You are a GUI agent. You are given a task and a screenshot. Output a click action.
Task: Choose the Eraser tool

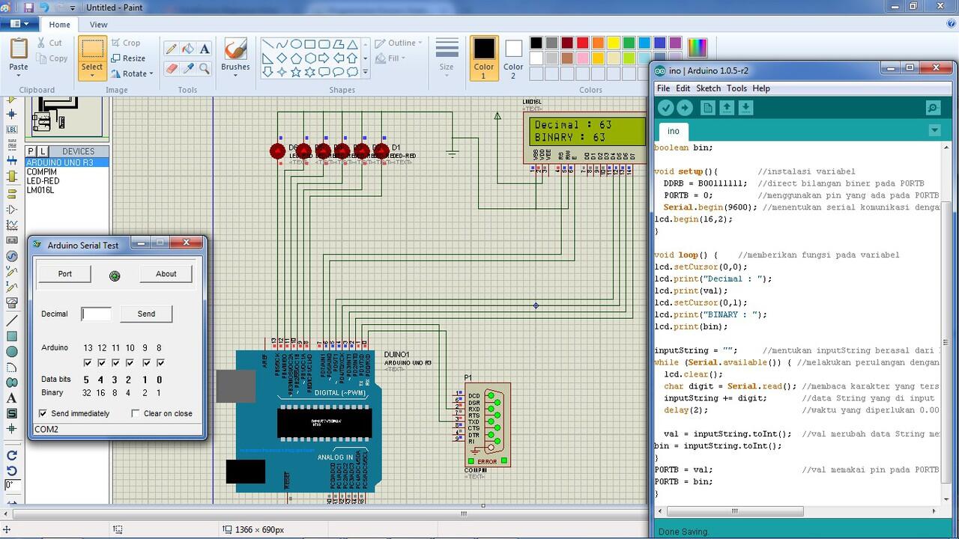pyautogui.click(x=171, y=68)
